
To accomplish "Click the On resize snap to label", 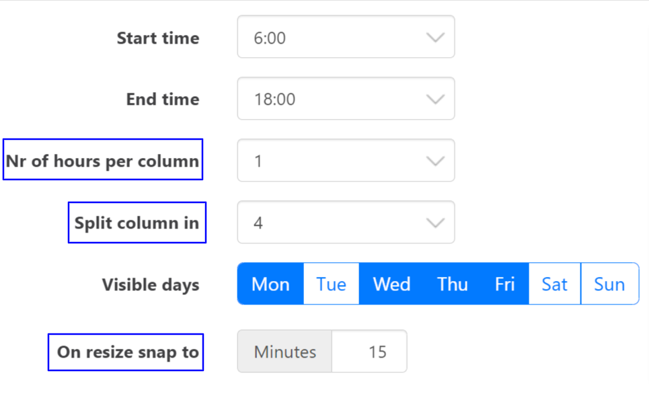I will (x=128, y=352).
